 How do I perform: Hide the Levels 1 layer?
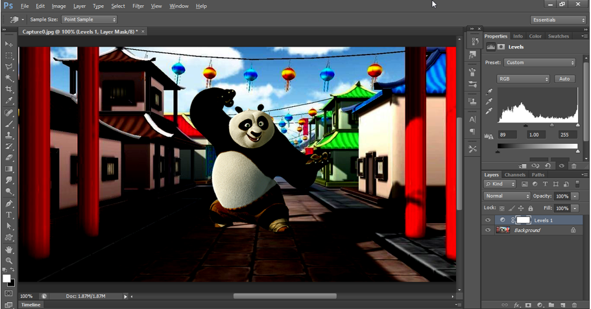pos(488,220)
